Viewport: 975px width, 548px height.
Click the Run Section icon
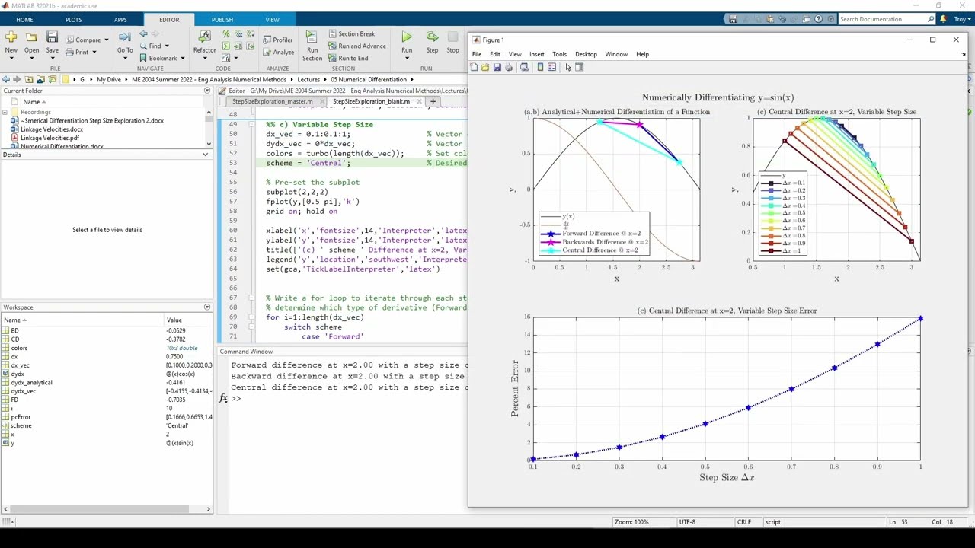[312, 38]
